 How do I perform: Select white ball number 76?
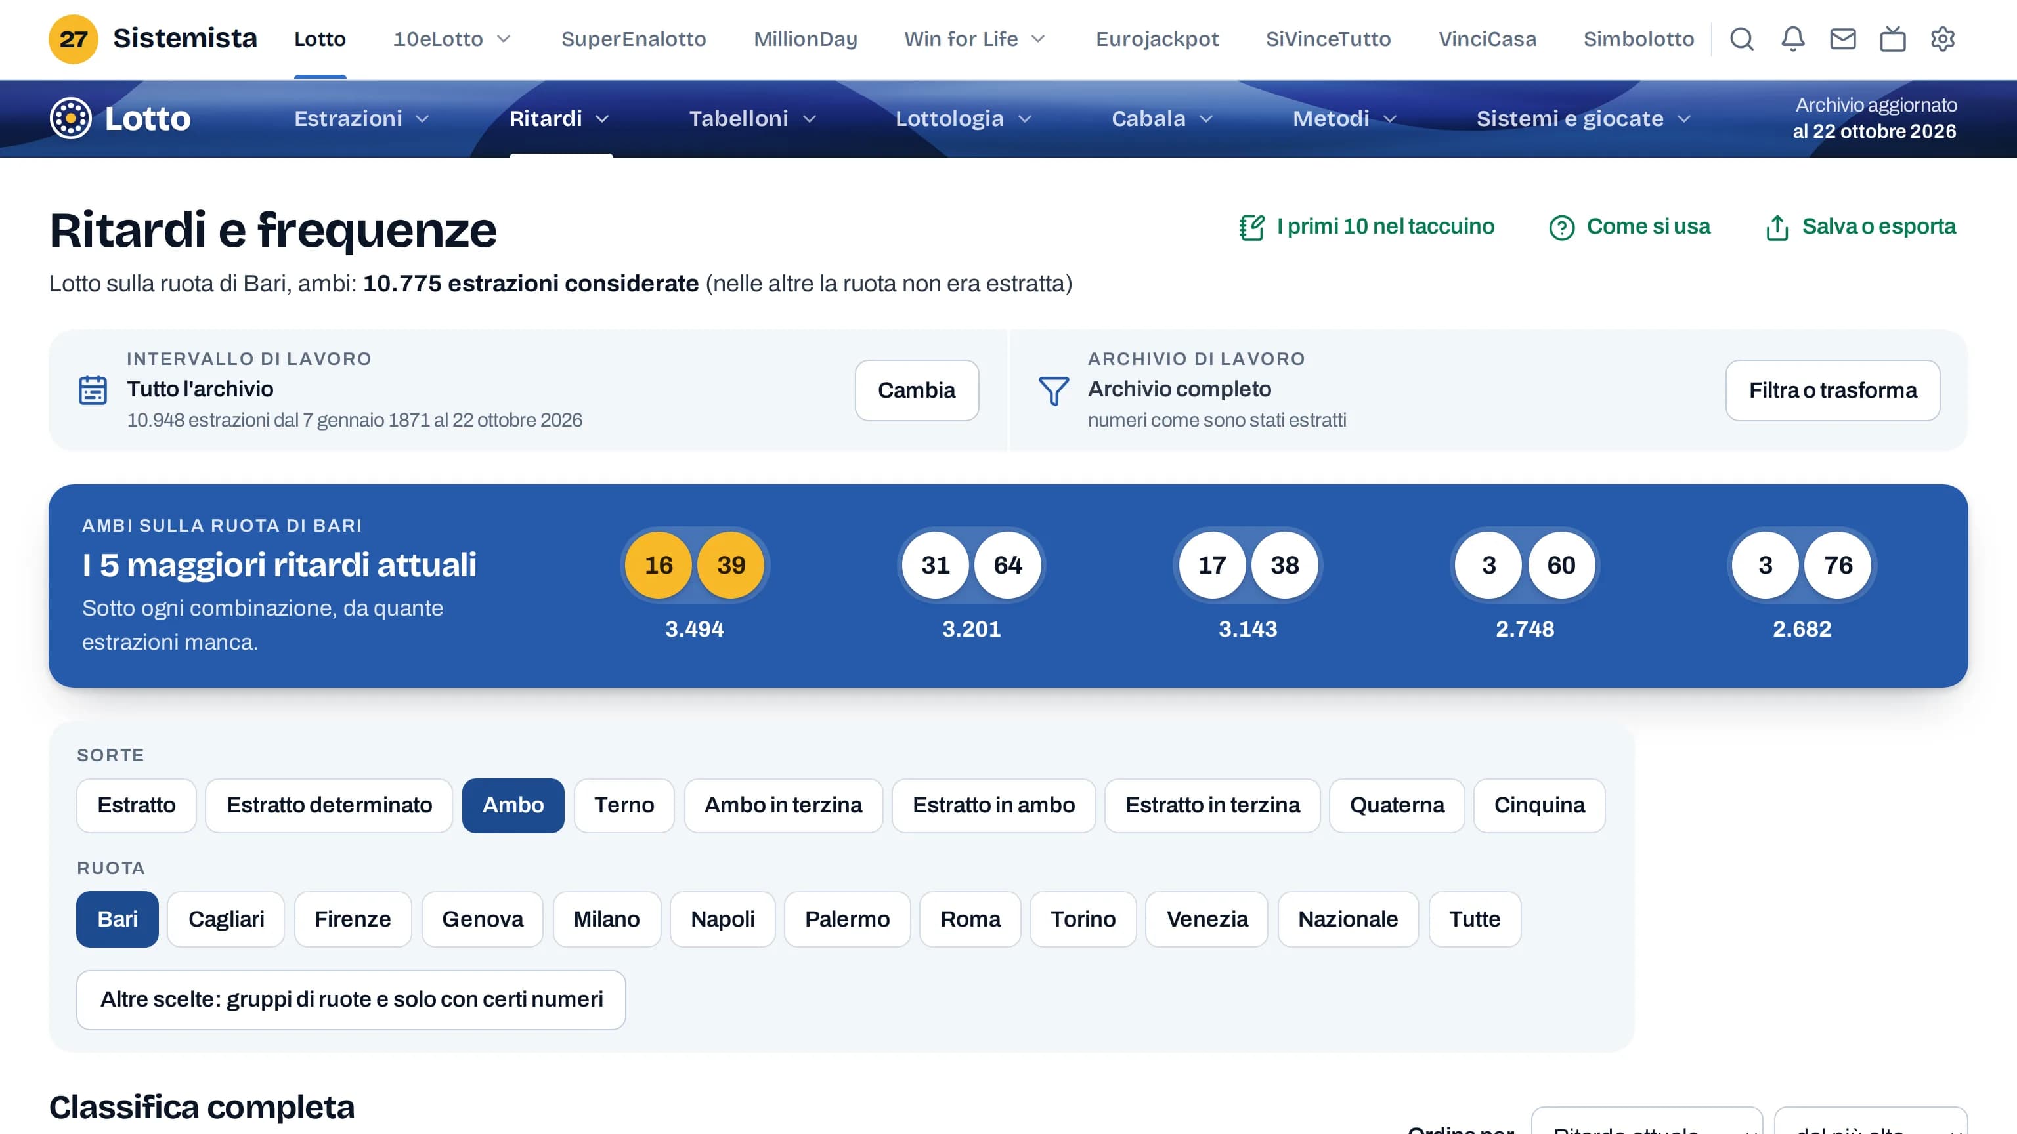click(x=1838, y=565)
